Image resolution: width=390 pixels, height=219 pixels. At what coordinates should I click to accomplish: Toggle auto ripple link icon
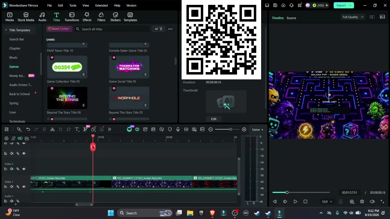[20, 138]
